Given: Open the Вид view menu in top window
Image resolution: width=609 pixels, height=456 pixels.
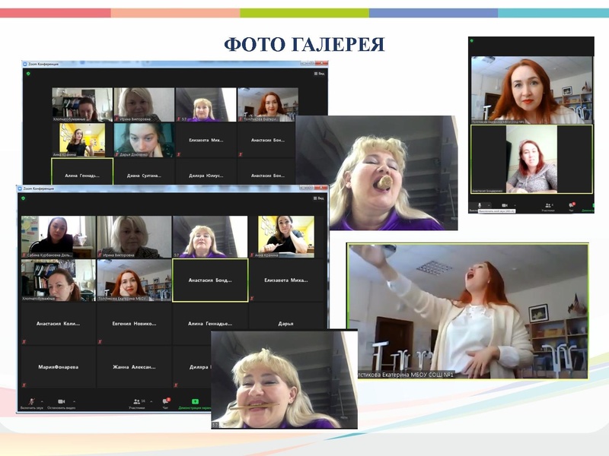Looking at the screenshot, I should tap(320, 74).
